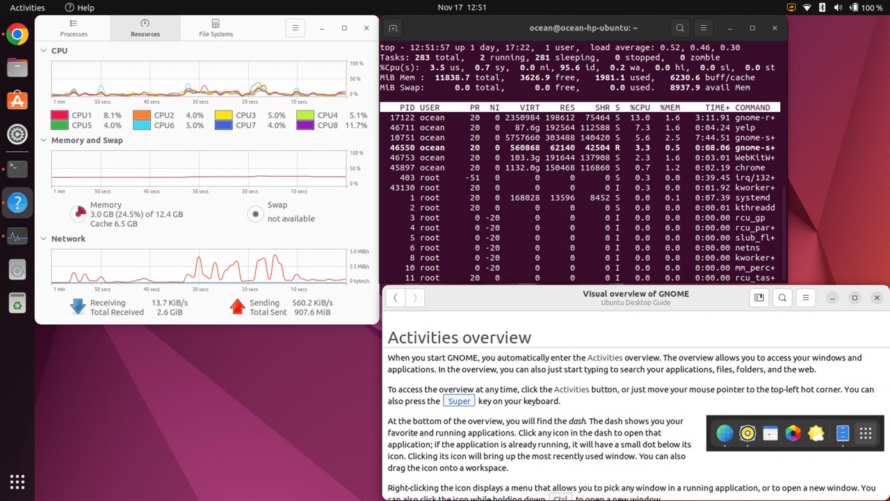The image size is (890, 501).
Task: Click the Super key link
Action: [x=459, y=401]
